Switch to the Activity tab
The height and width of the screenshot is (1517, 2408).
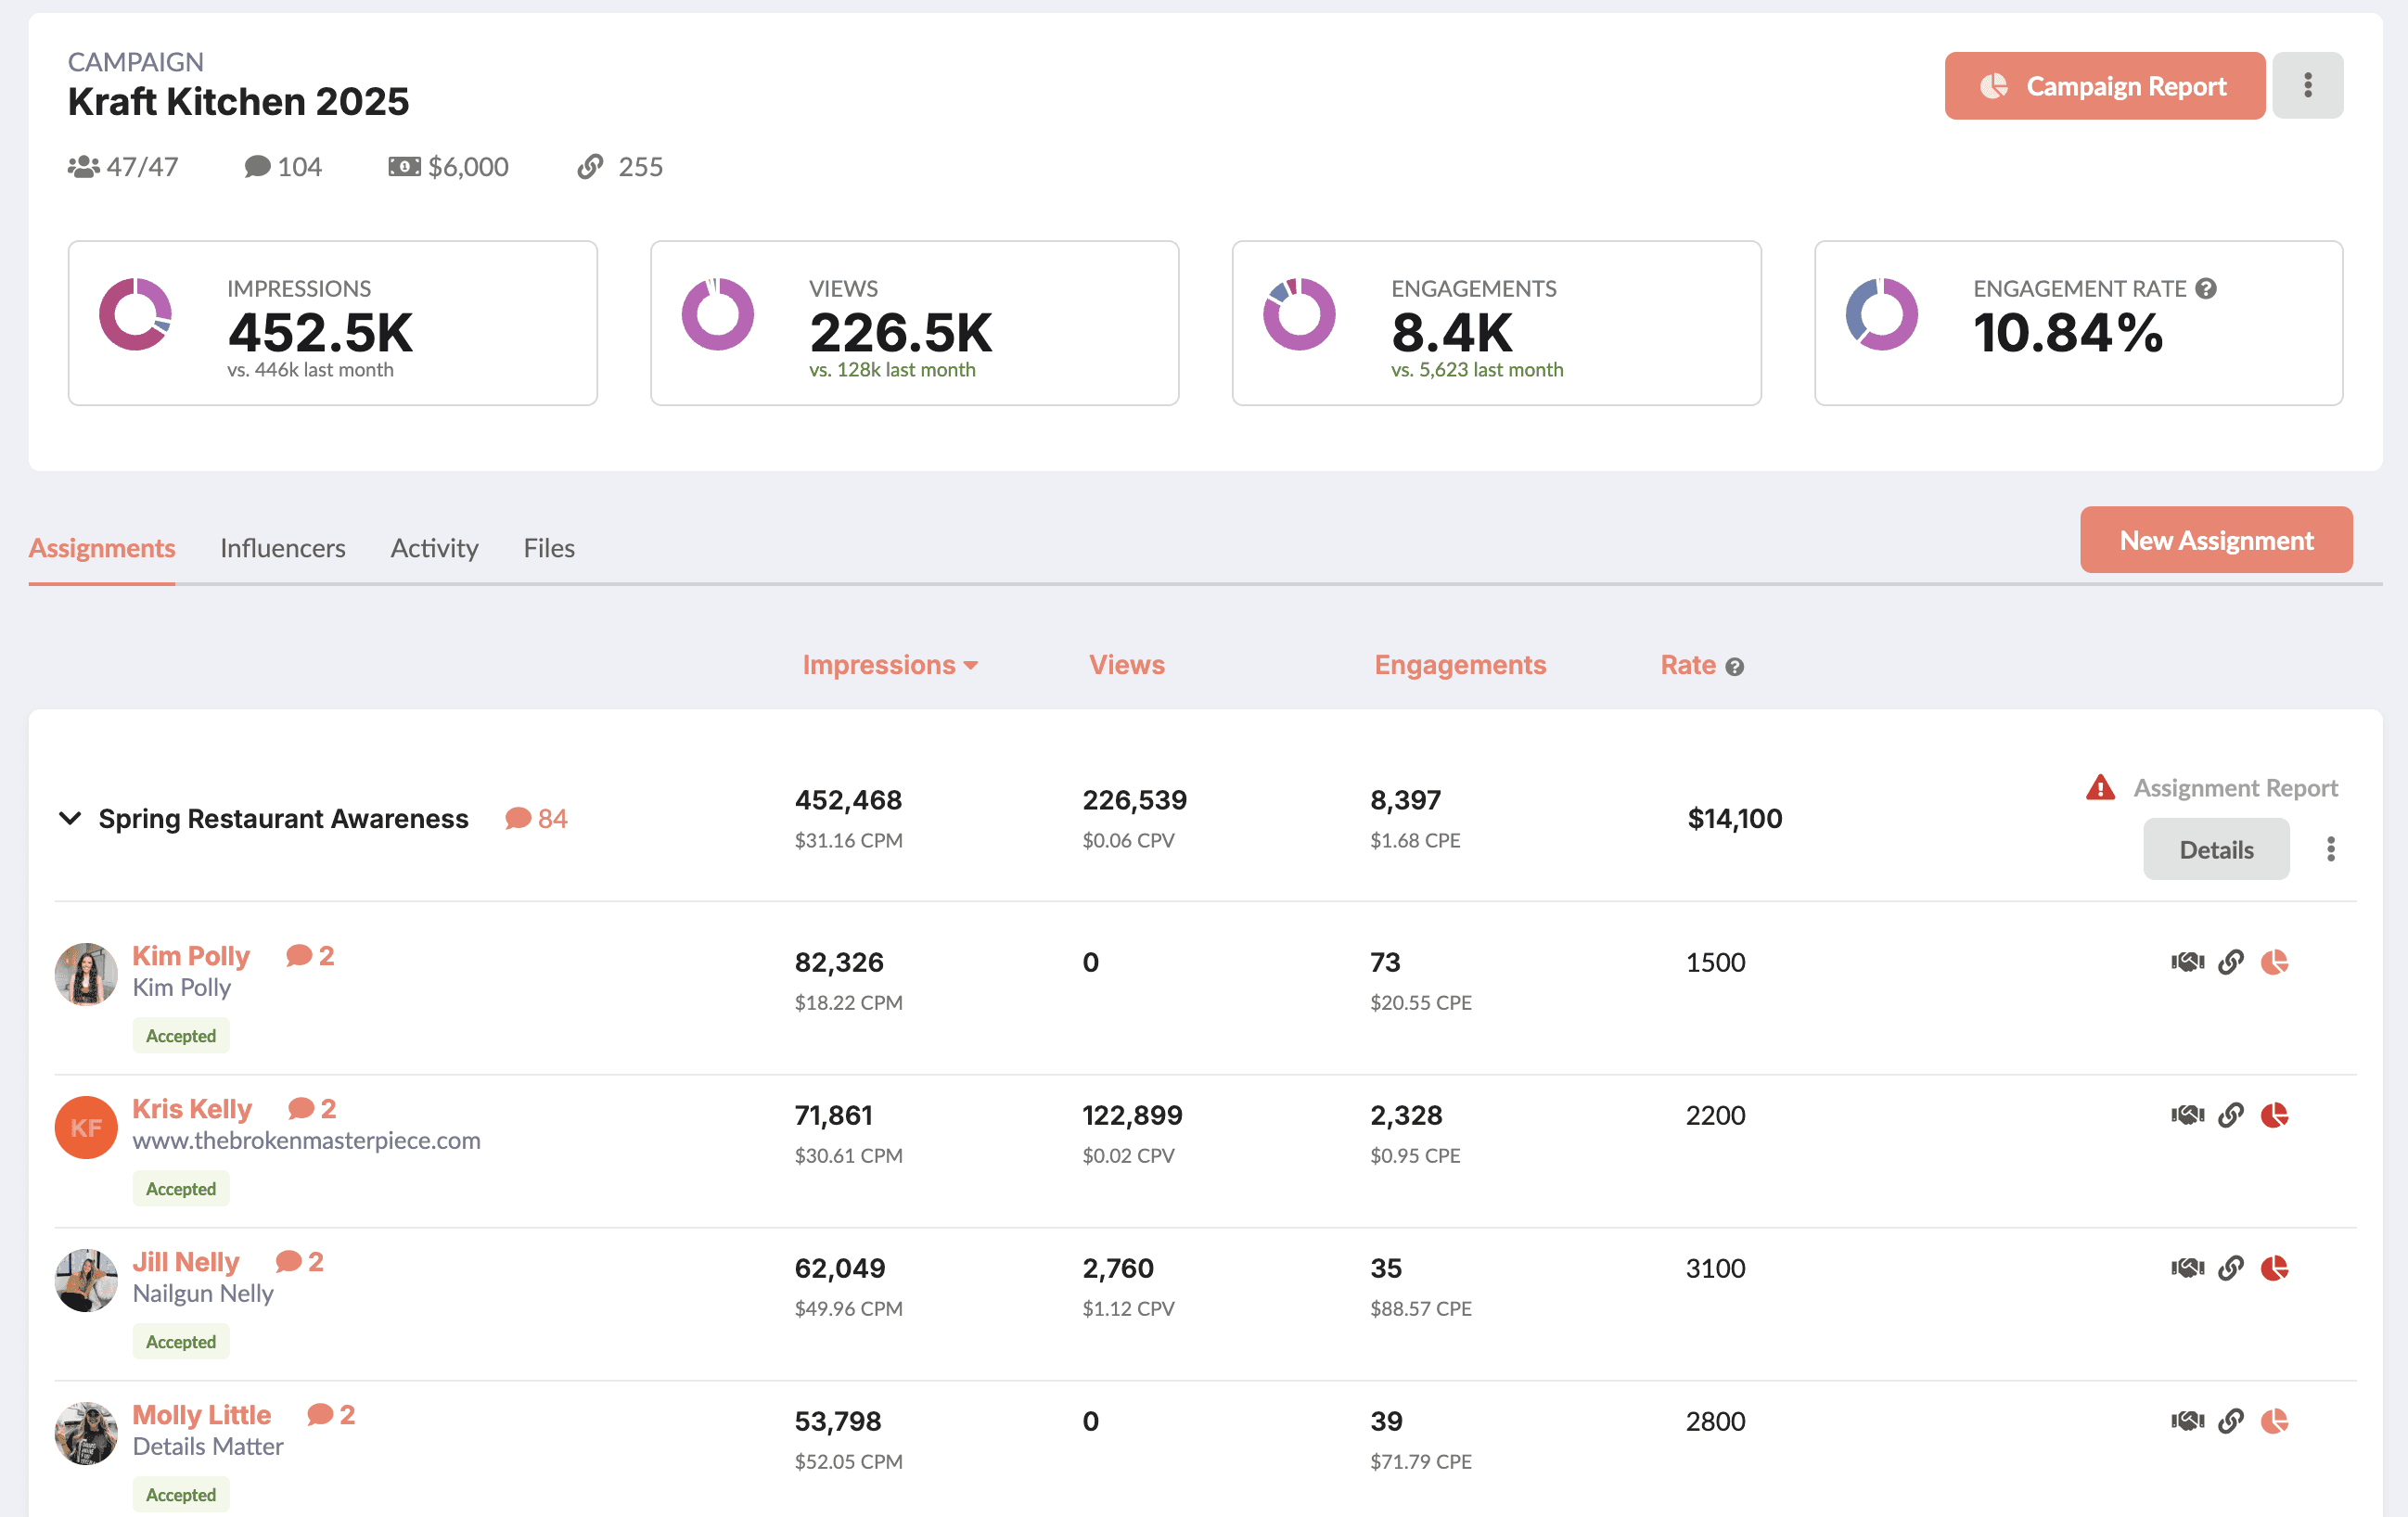434,548
